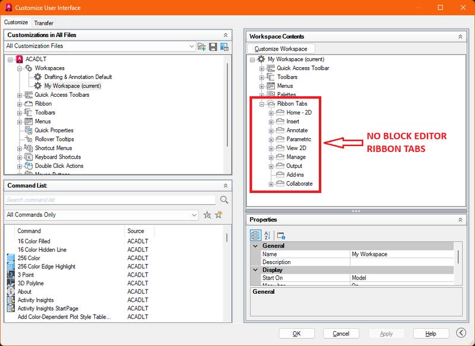Click the Start On value Model

(x=402, y=278)
